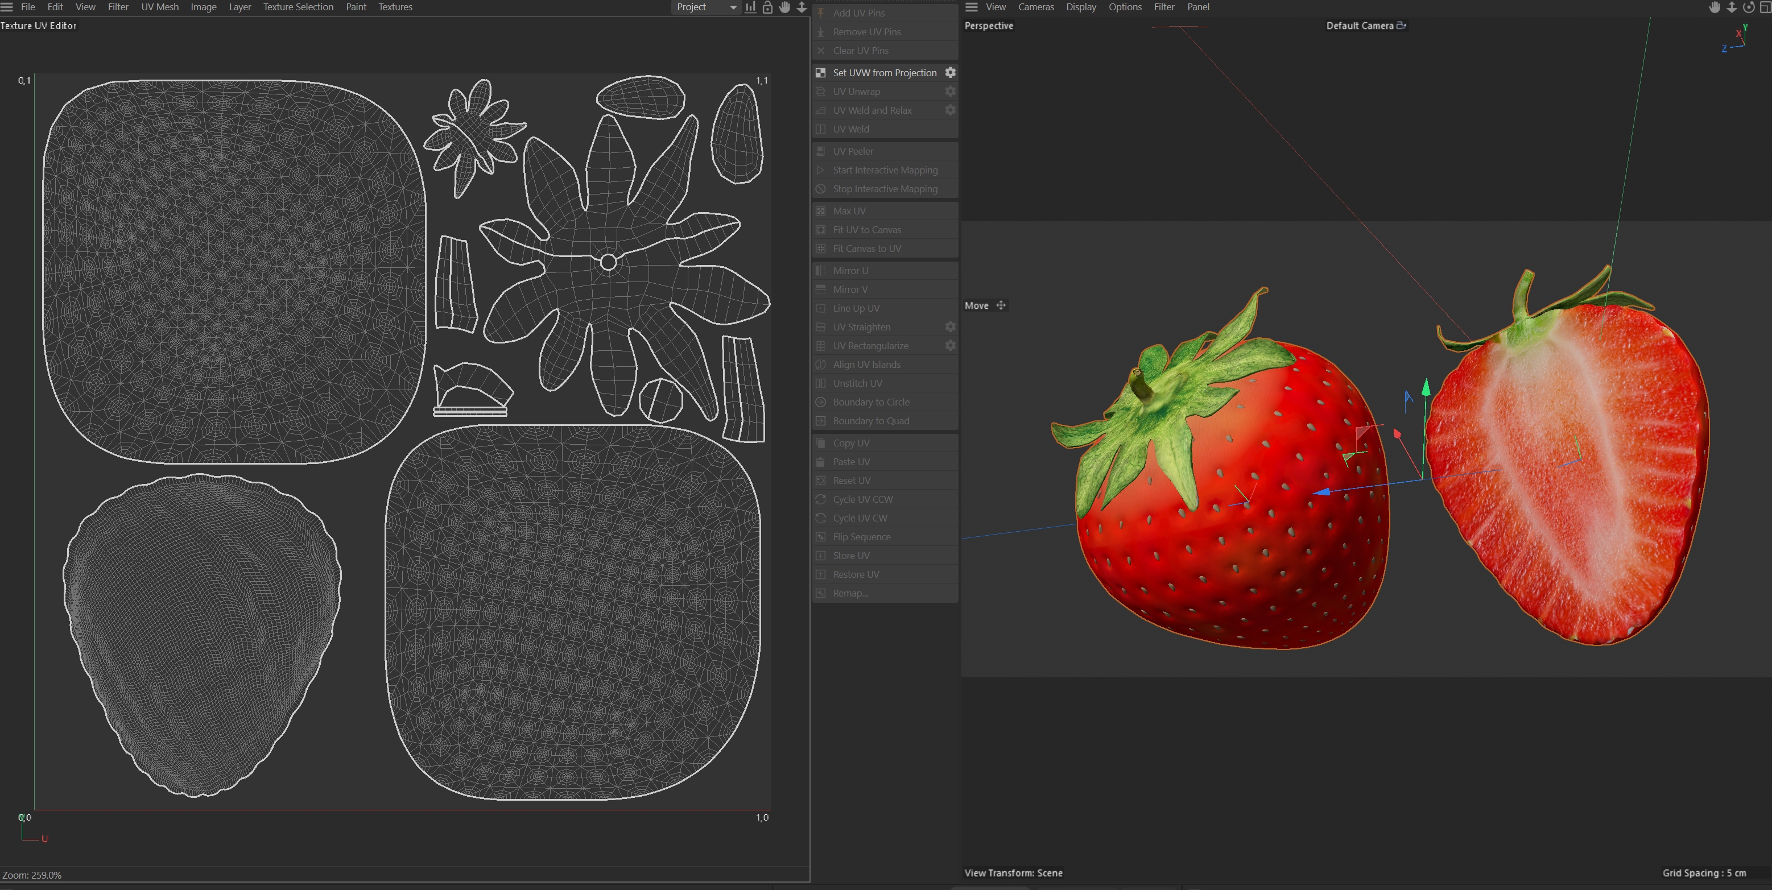The height and width of the screenshot is (890, 1772).
Task: Click the Set UVW from Projection checker icon
Action: click(821, 72)
